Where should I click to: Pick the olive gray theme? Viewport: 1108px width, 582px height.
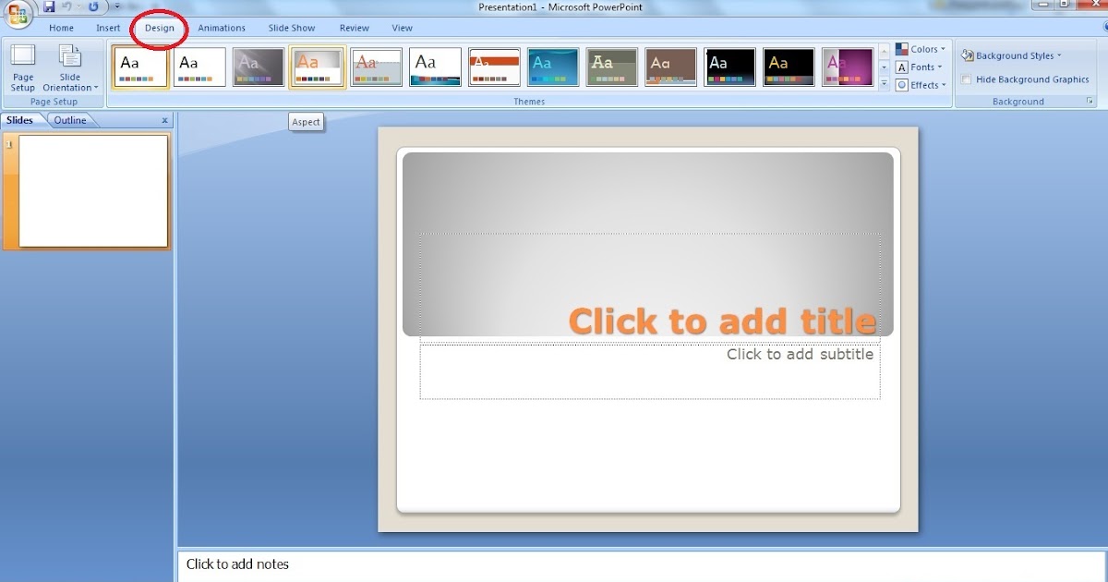click(x=612, y=67)
